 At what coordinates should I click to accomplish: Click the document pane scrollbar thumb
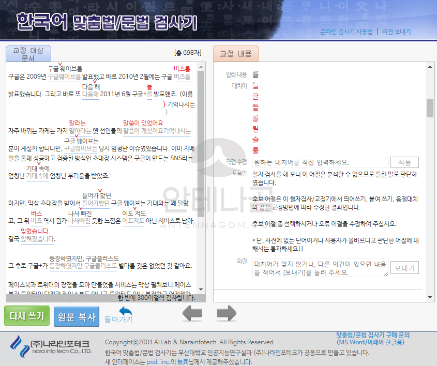[x=201, y=144]
